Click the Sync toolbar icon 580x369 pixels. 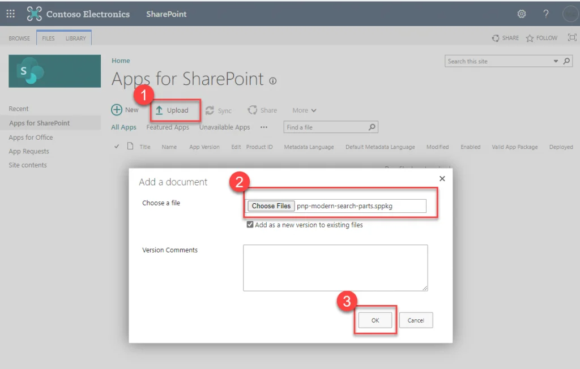point(210,110)
